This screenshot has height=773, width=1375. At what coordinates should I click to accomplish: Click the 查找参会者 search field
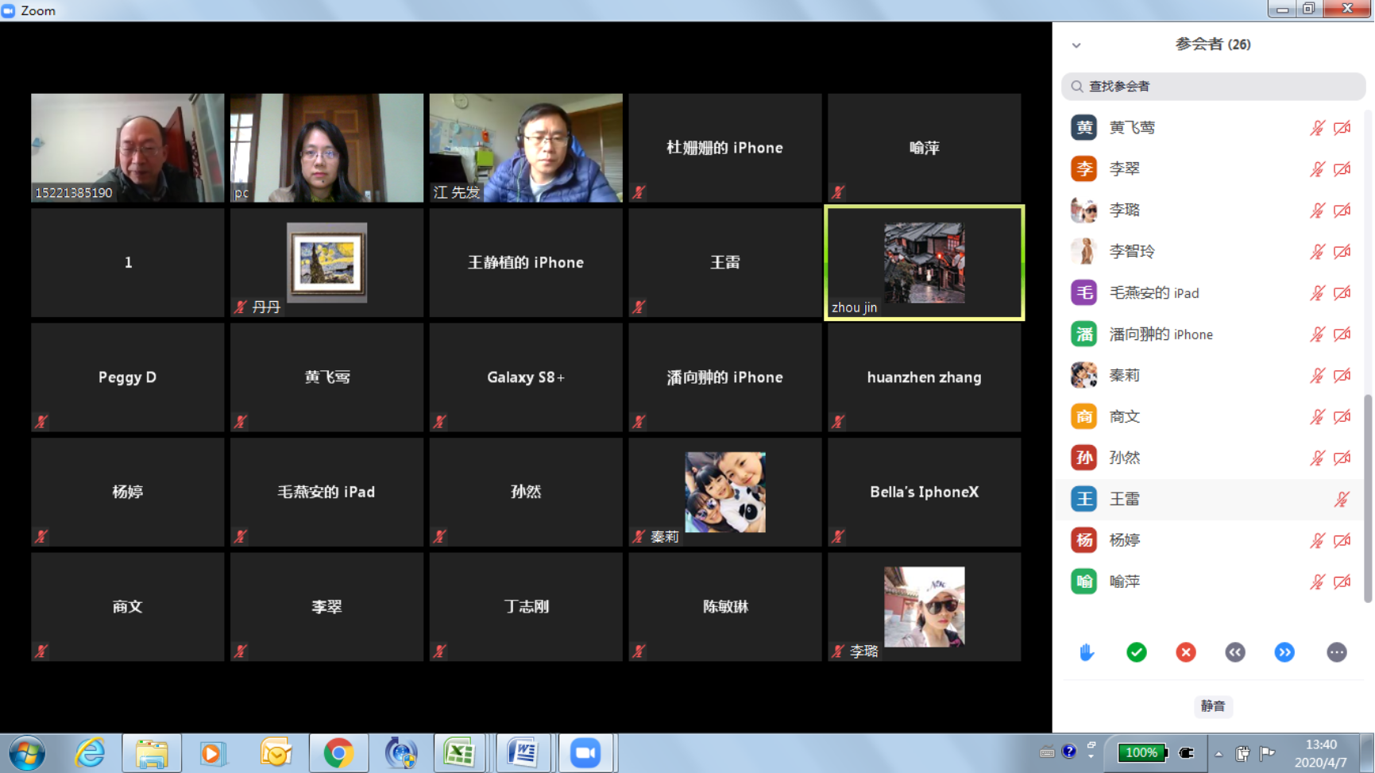pos(1214,86)
